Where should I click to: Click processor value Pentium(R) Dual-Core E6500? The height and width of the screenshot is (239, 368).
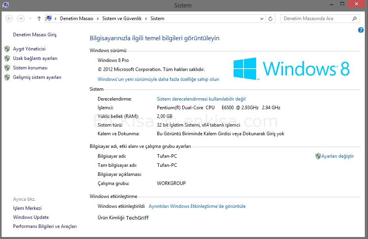tap(219, 108)
